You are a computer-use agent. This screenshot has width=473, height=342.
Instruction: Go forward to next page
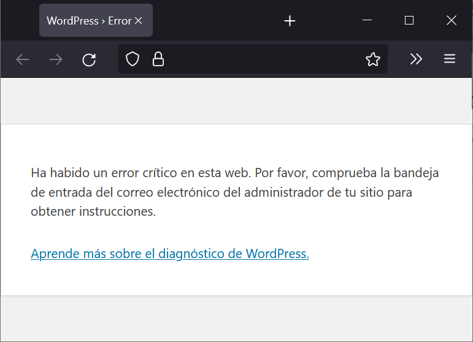(x=56, y=59)
